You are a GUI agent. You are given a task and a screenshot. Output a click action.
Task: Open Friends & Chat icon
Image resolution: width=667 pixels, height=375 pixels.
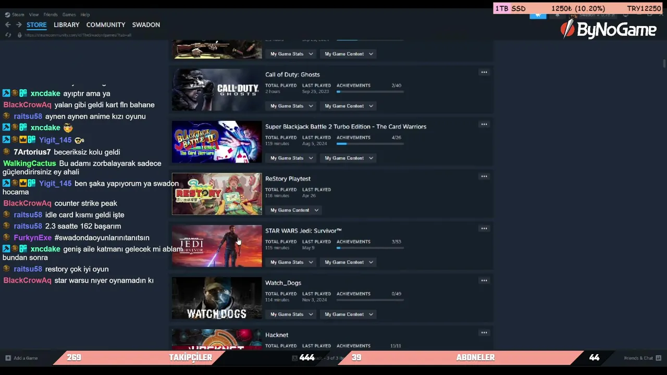pos(659,358)
